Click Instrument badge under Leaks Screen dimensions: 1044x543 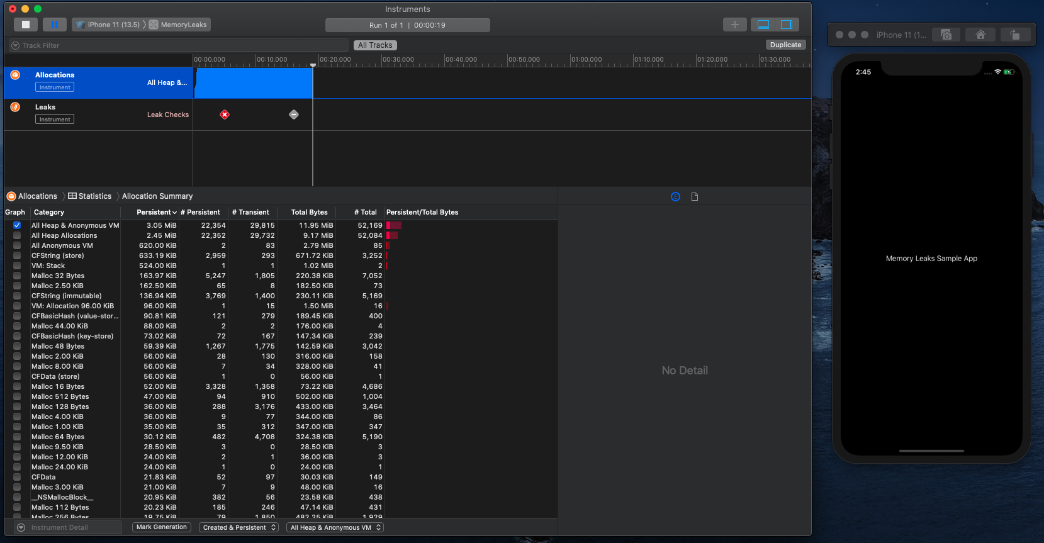click(55, 120)
